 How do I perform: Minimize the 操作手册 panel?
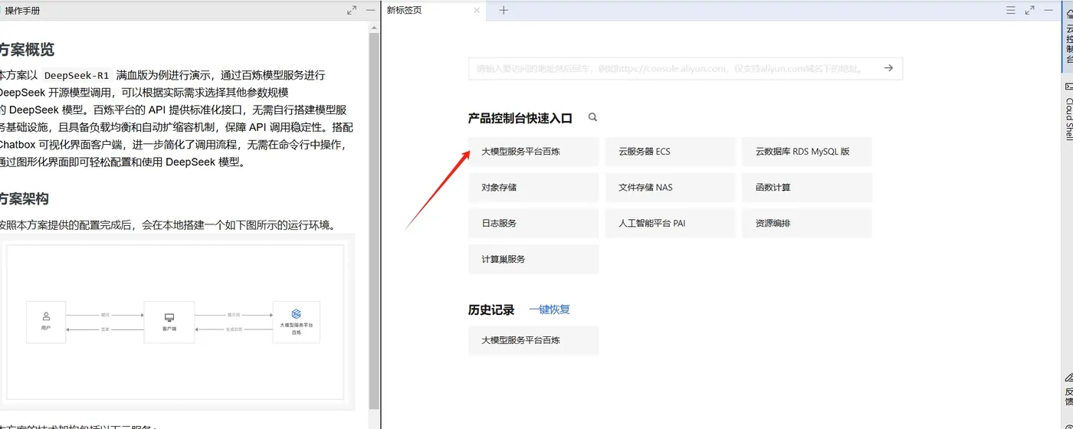[x=371, y=10]
